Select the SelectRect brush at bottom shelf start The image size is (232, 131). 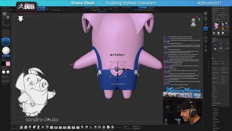tap(13, 127)
